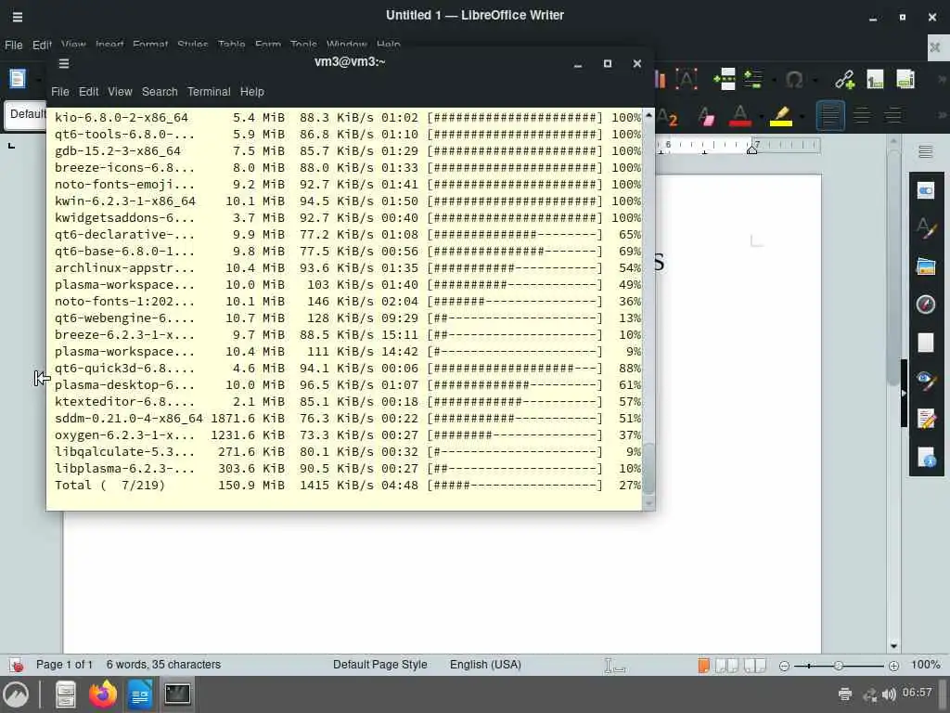Image resolution: width=950 pixels, height=713 pixels.
Task: Open the highlighting color dropdown arrow
Action: [x=802, y=116]
